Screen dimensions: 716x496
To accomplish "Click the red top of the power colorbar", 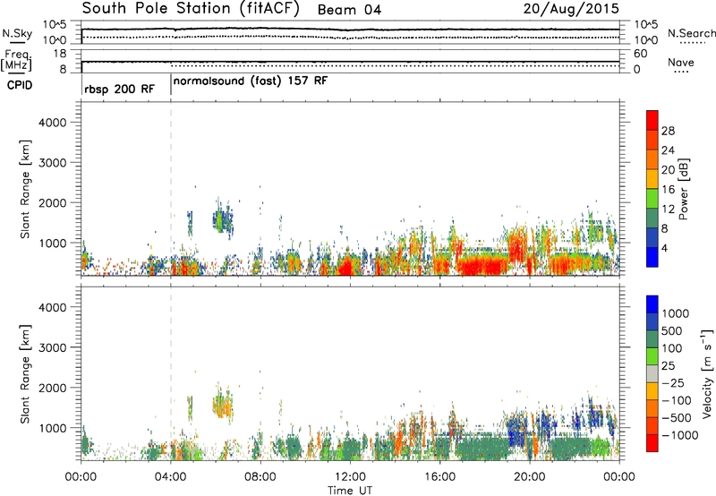I will [x=652, y=120].
